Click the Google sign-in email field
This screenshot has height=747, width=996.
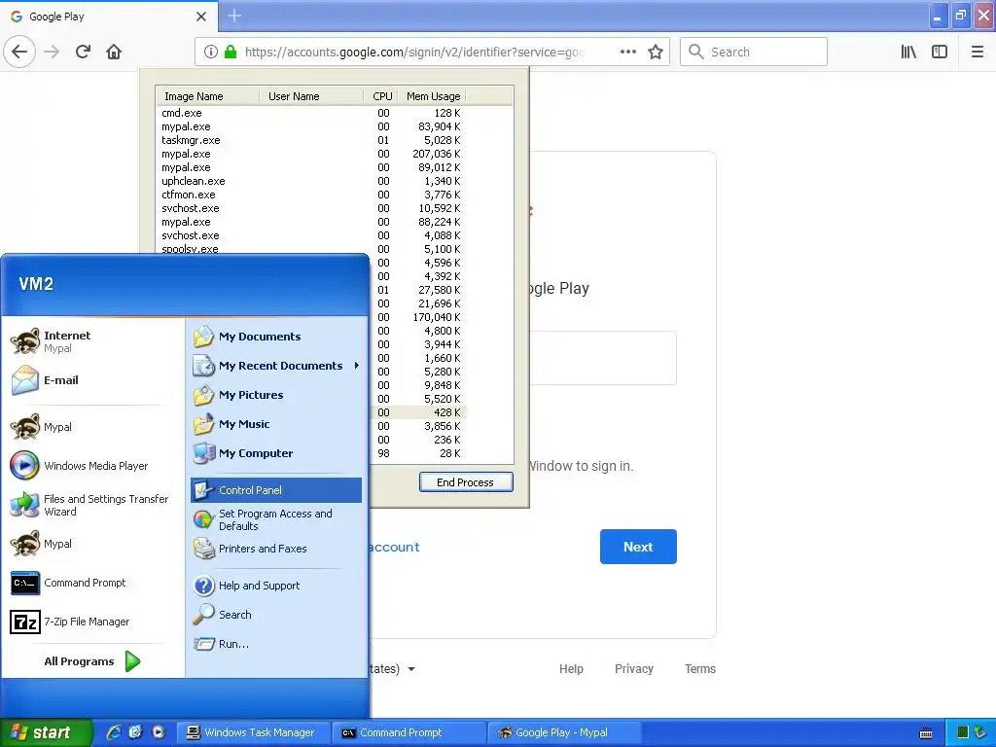(603, 358)
